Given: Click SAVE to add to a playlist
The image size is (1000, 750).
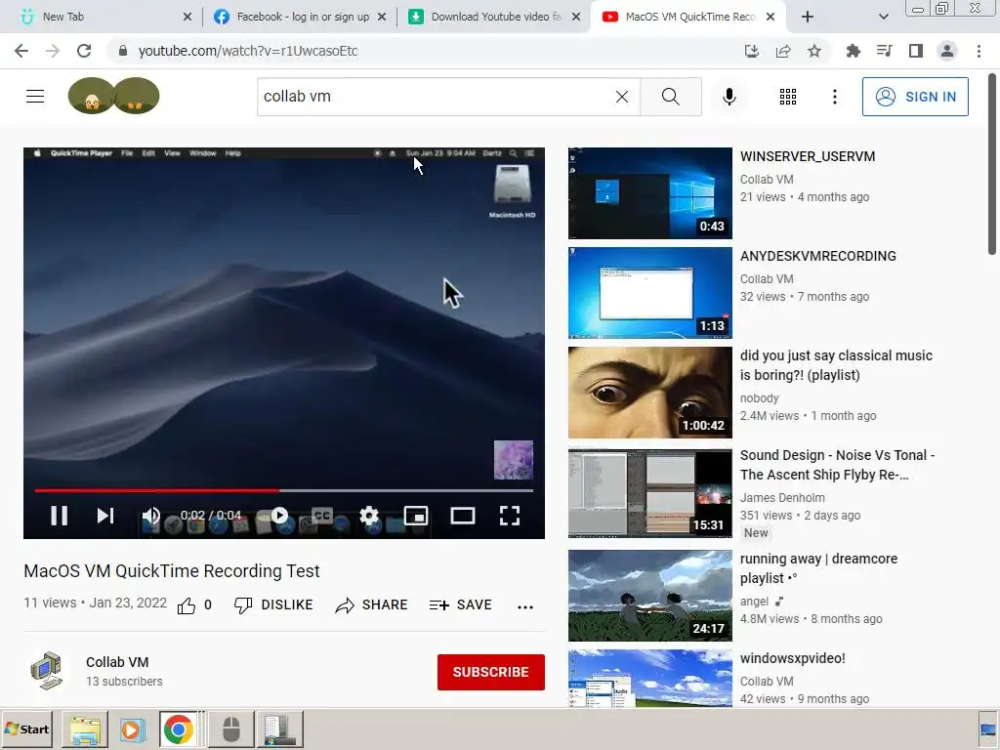Looking at the screenshot, I should tap(461, 604).
